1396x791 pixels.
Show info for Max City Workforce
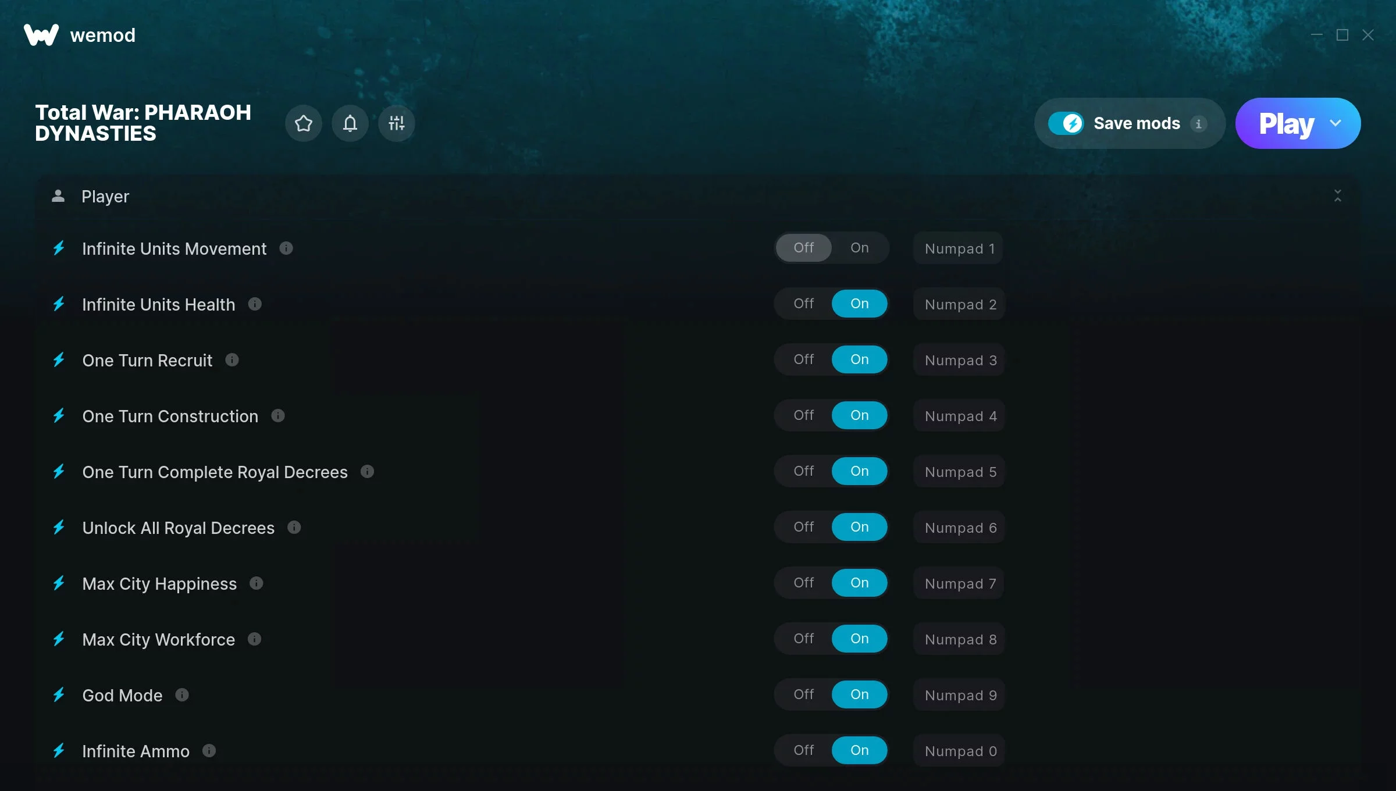pos(254,639)
